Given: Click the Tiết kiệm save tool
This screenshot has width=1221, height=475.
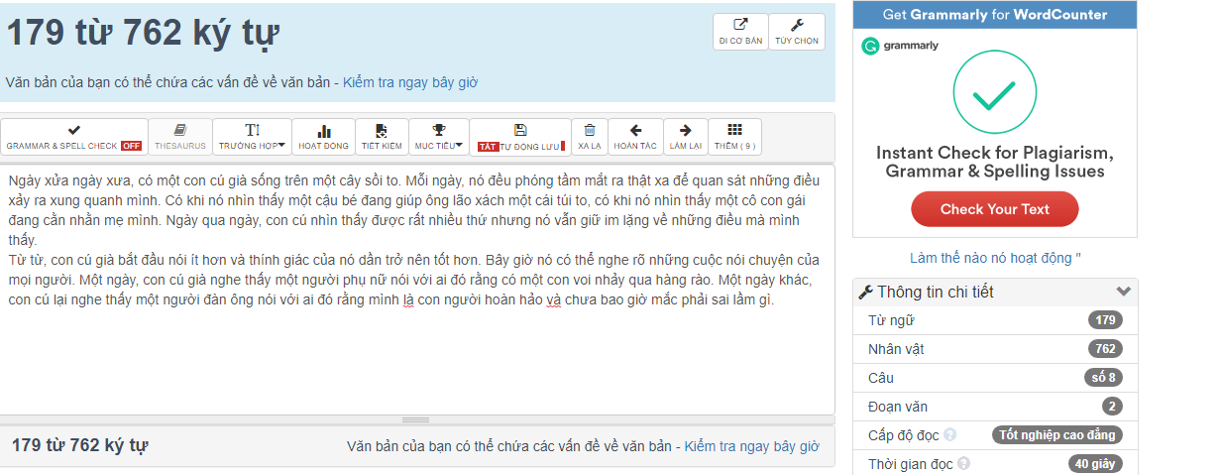Looking at the screenshot, I should point(382,137).
